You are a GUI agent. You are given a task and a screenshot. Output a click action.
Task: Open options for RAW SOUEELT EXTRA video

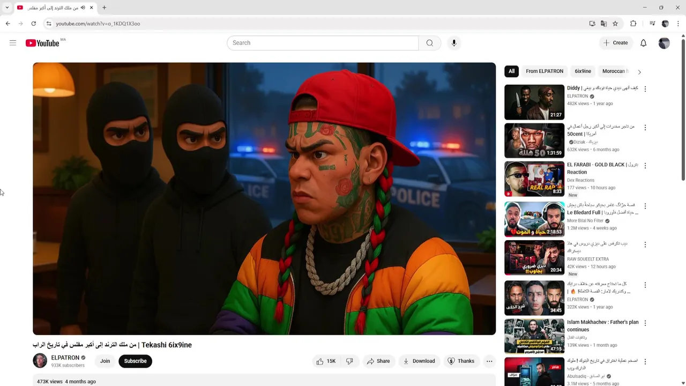click(x=645, y=244)
